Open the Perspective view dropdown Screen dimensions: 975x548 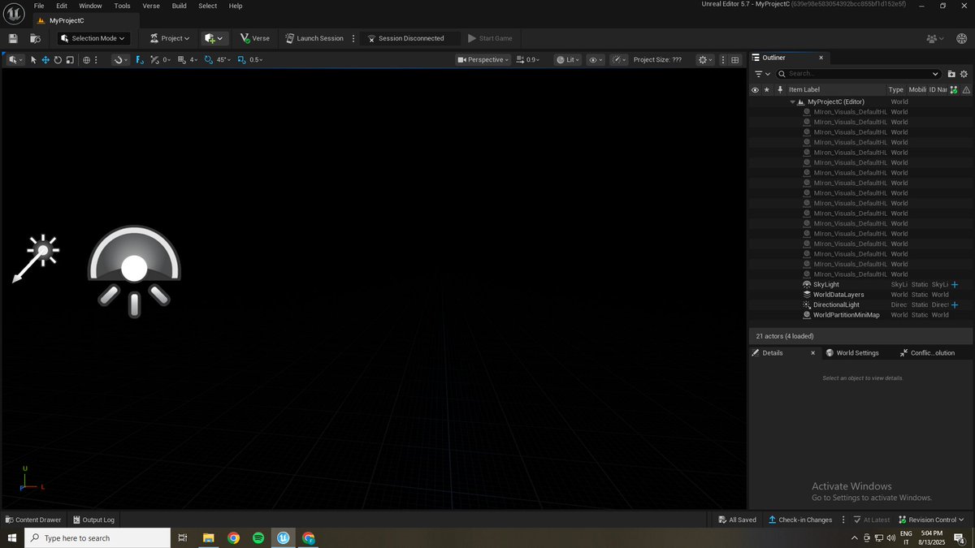point(483,59)
